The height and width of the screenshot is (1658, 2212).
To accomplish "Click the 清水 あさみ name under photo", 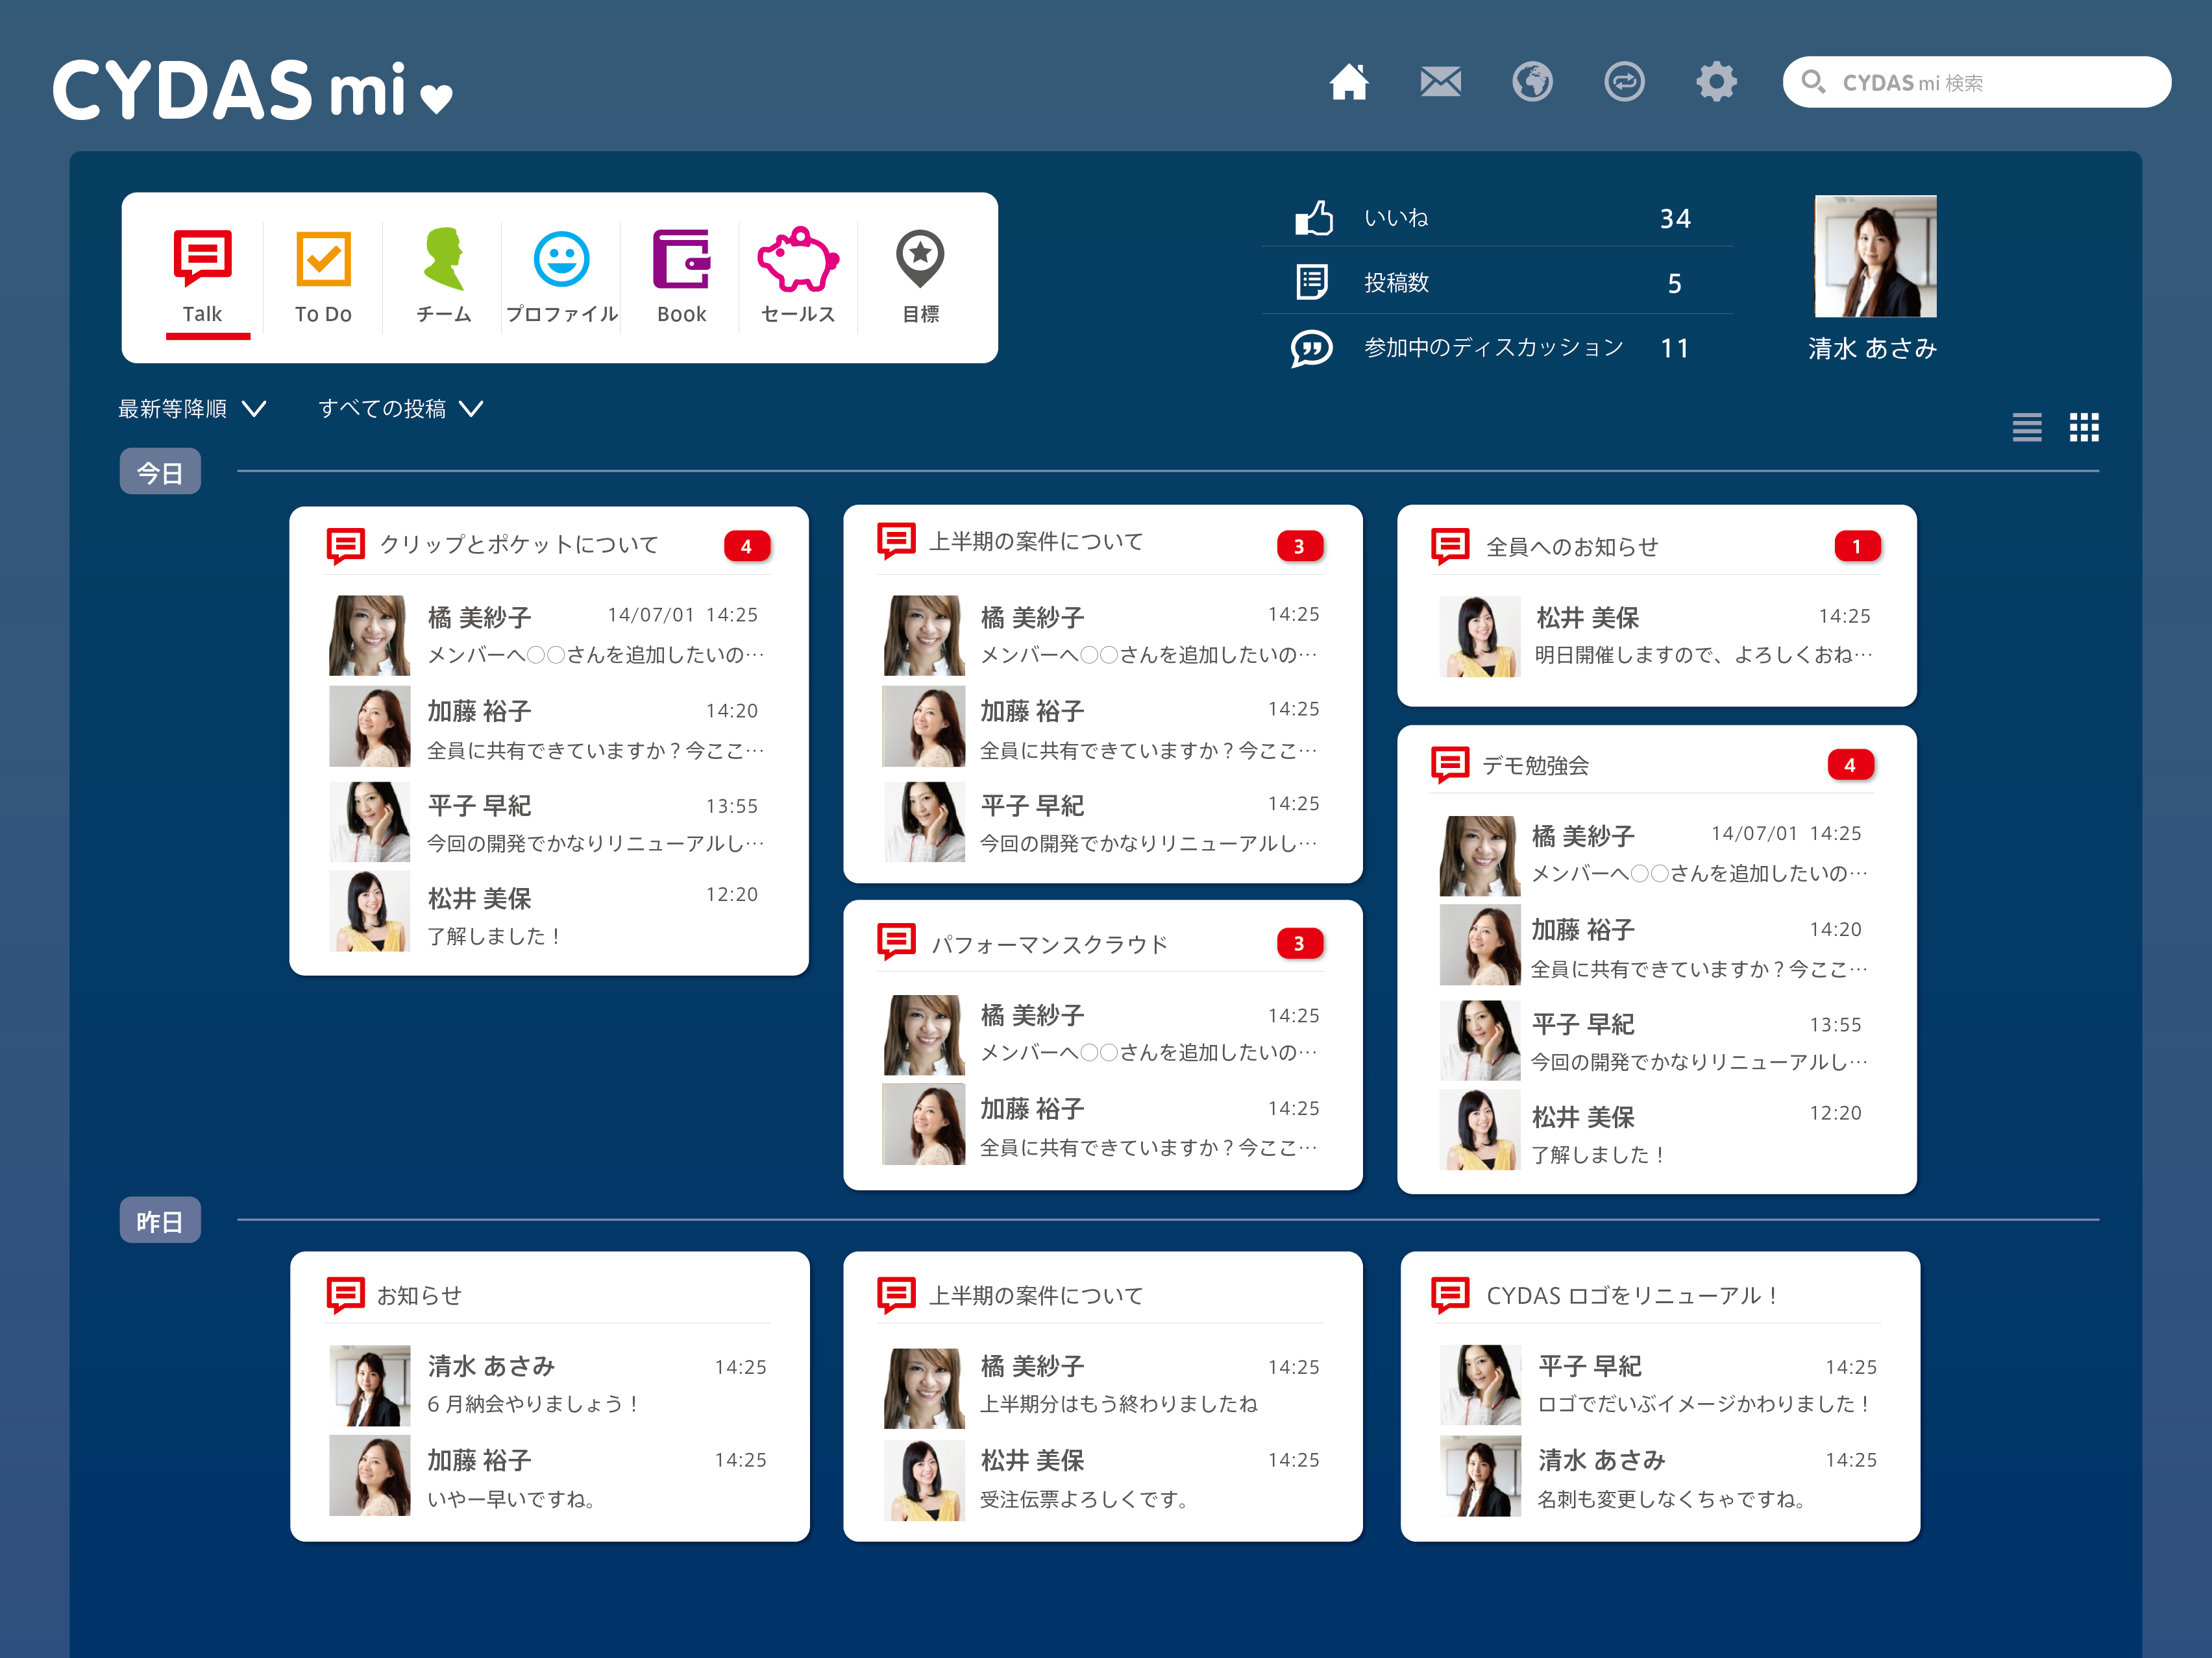I will [x=1872, y=348].
